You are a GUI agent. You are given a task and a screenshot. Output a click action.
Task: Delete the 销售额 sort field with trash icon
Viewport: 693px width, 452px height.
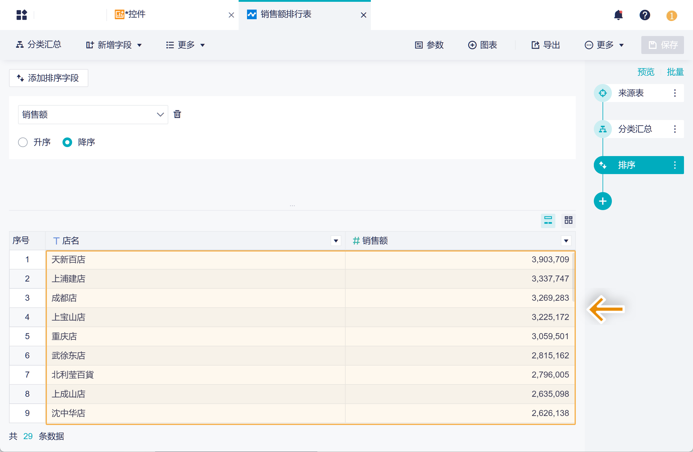pyautogui.click(x=177, y=114)
